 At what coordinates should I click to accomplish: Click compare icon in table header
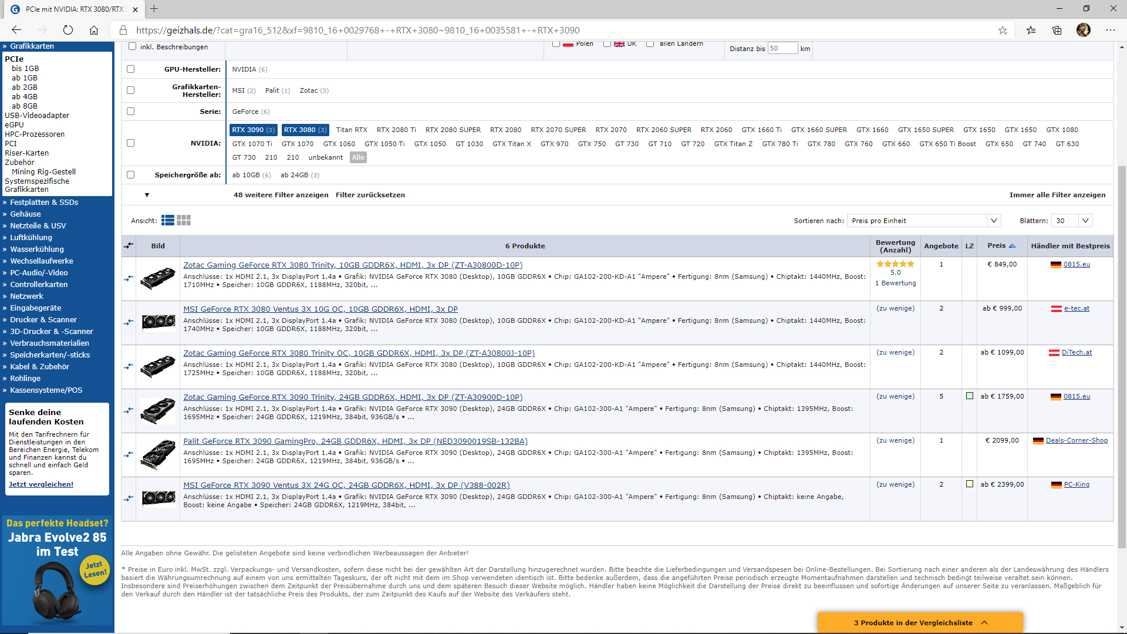[129, 245]
